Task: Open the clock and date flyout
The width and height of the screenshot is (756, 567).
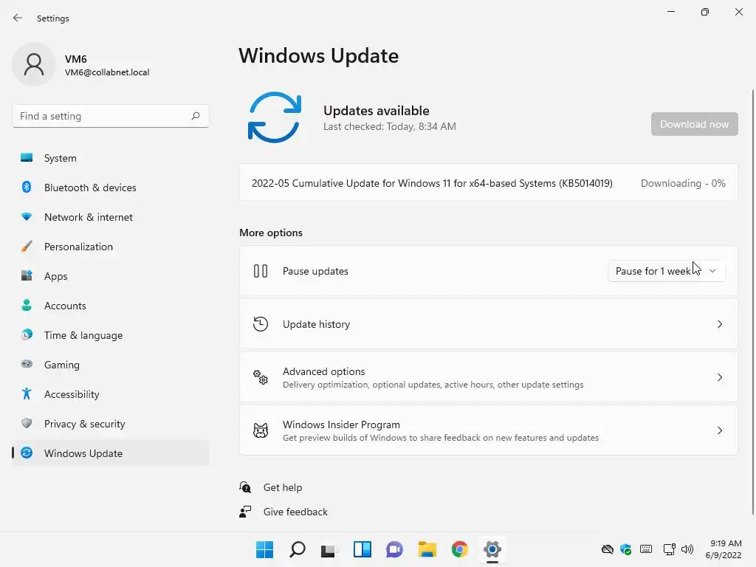Action: pos(724,549)
